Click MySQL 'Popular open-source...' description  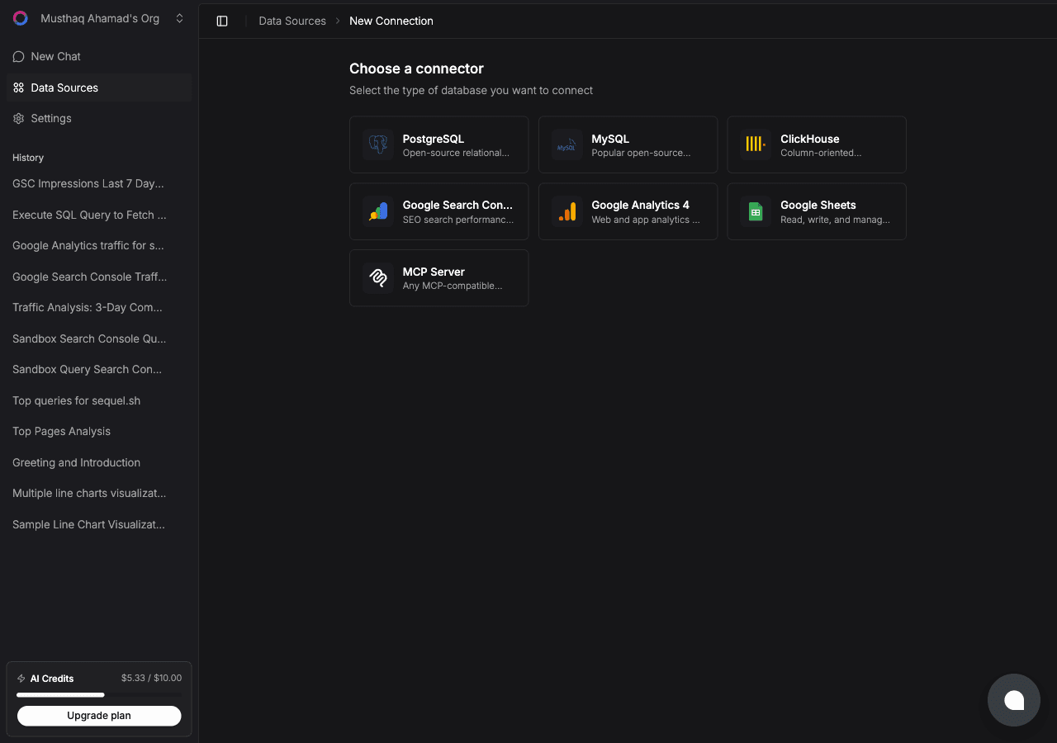coord(641,153)
